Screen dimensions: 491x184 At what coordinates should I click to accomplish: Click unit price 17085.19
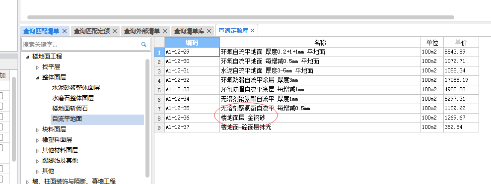461,80
